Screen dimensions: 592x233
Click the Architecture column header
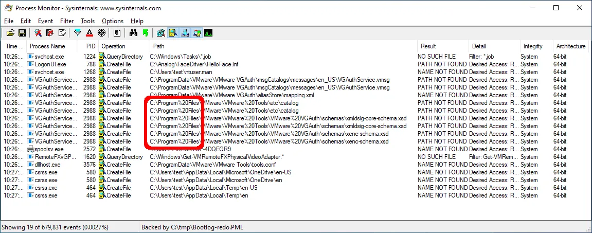pos(571,46)
